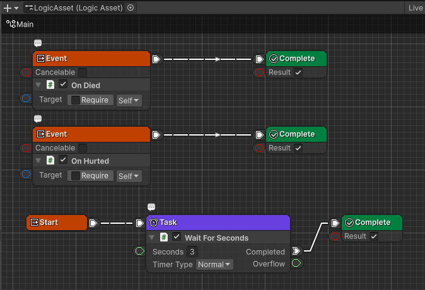Screen dimensions: 425x290
Task: Click the Seconds value field
Action: pyautogui.click(x=192, y=252)
